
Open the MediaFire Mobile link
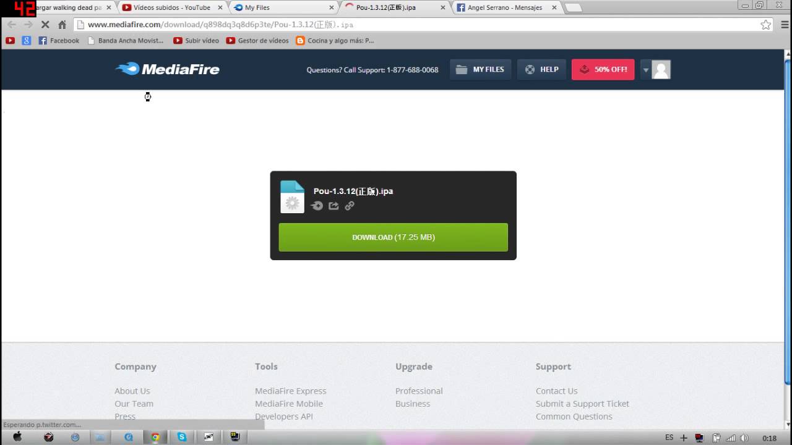[x=289, y=404]
